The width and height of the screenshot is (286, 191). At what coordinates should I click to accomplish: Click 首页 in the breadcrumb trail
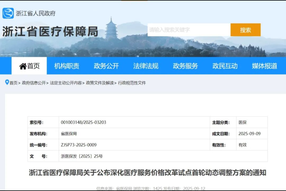coord(14,83)
